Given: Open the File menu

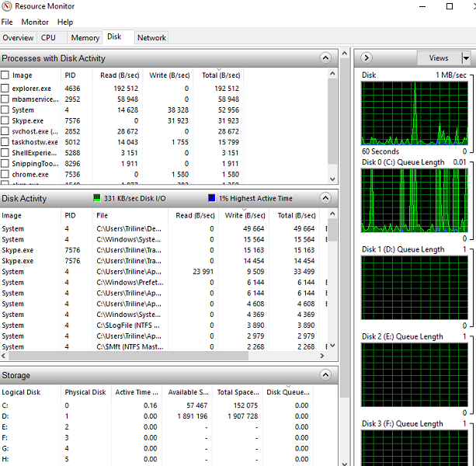Looking at the screenshot, I should coord(7,22).
